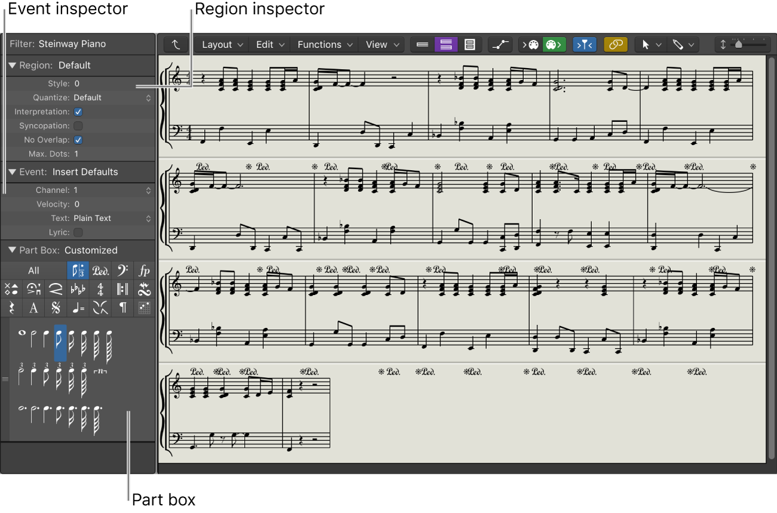Open the Functions menu
The image size is (777, 513).
click(x=320, y=44)
